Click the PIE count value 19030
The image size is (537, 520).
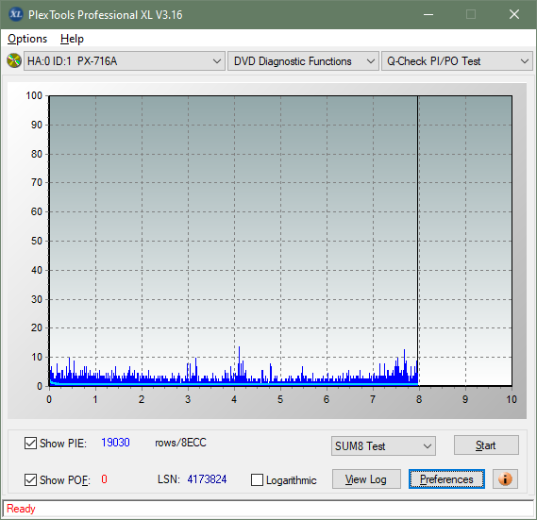coord(115,443)
